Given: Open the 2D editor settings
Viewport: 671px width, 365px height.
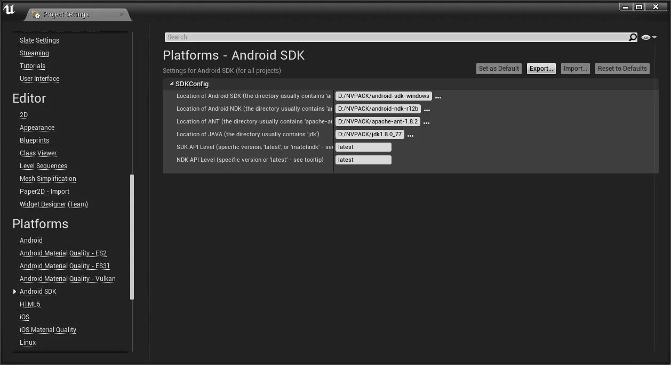Looking at the screenshot, I should [23, 115].
